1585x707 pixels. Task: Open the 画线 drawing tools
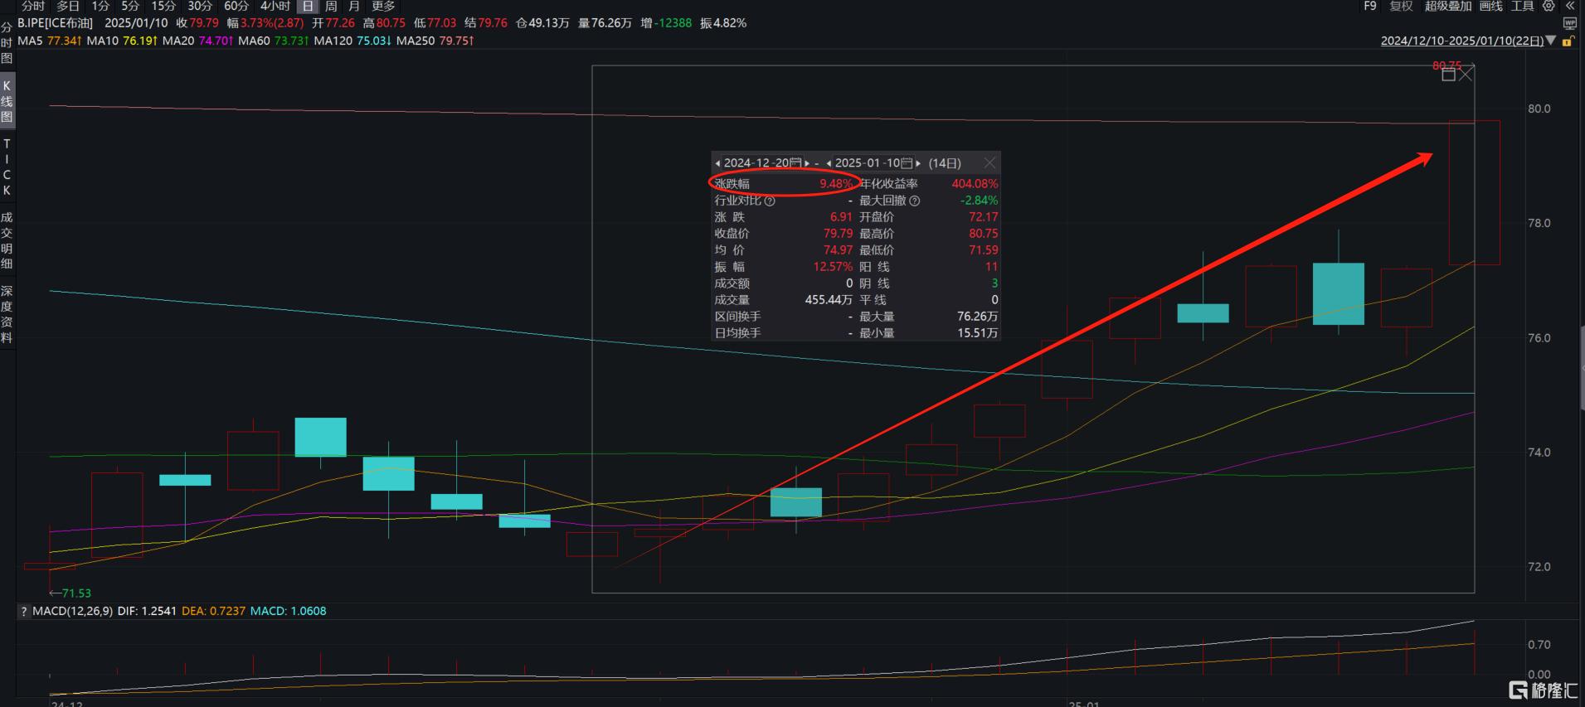point(1490,6)
